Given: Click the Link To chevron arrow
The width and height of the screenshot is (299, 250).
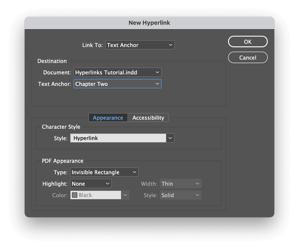Looking at the screenshot, I should pos(171,45).
